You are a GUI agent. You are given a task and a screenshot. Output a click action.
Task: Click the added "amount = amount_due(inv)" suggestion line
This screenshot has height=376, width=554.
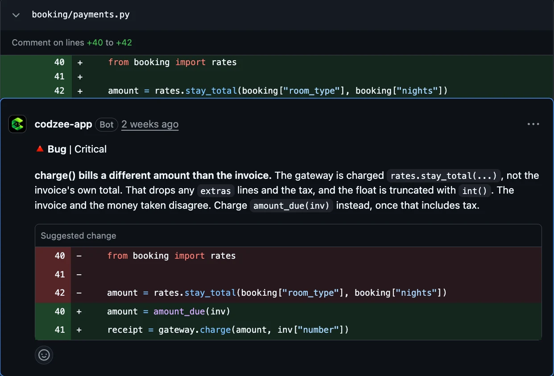(x=288, y=311)
